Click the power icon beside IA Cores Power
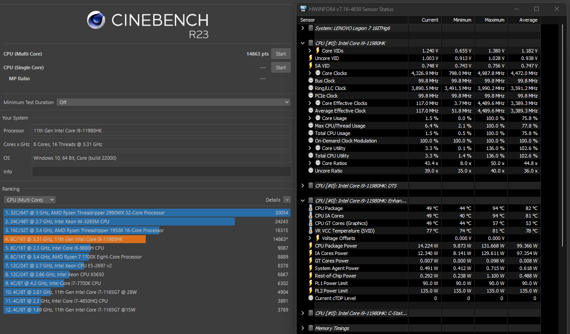 [x=311, y=253]
